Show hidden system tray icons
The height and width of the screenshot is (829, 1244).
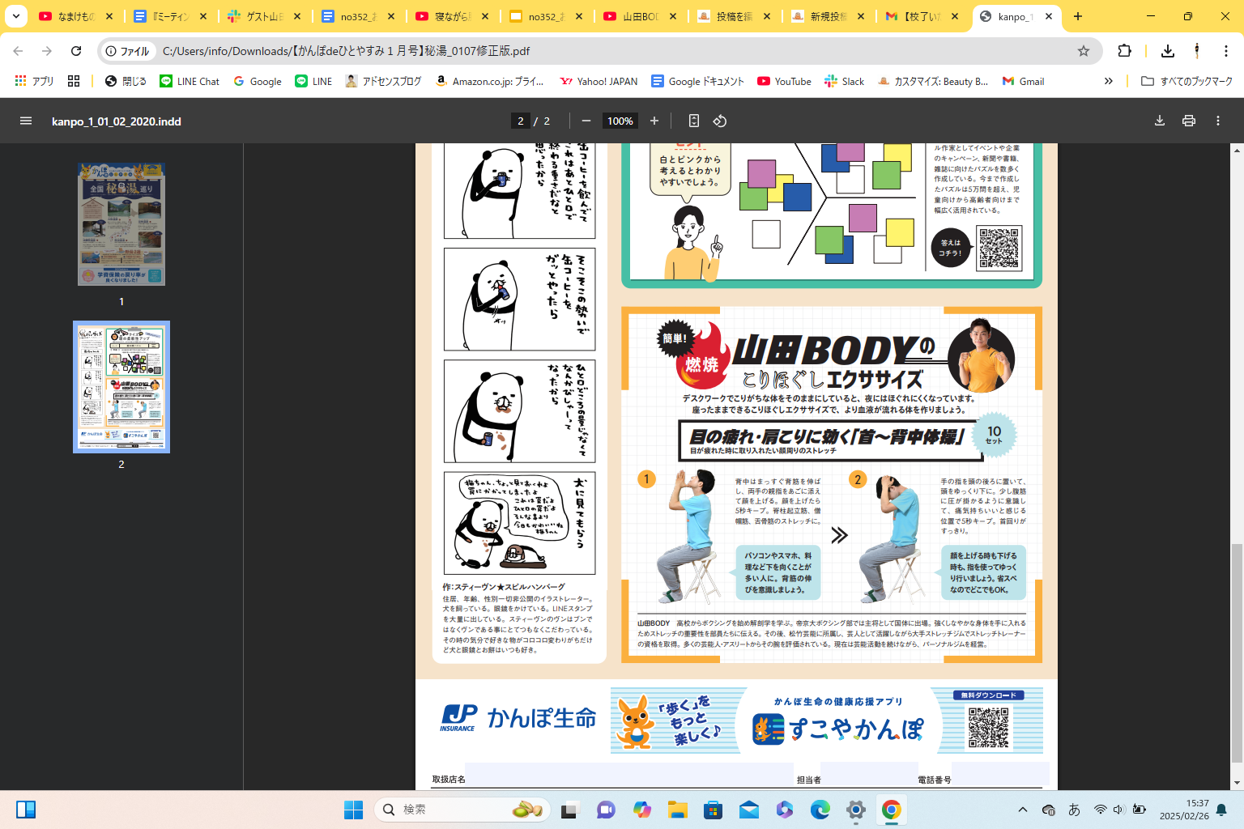point(1023,810)
